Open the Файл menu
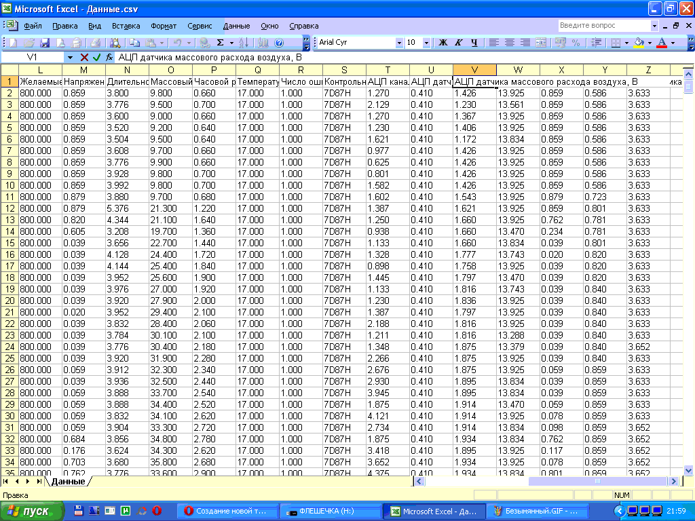This screenshot has width=695, height=521. coord(33,26)
